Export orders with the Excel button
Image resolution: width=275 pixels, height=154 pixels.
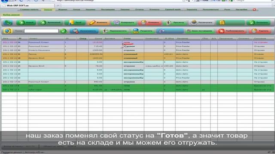(75, 23)
